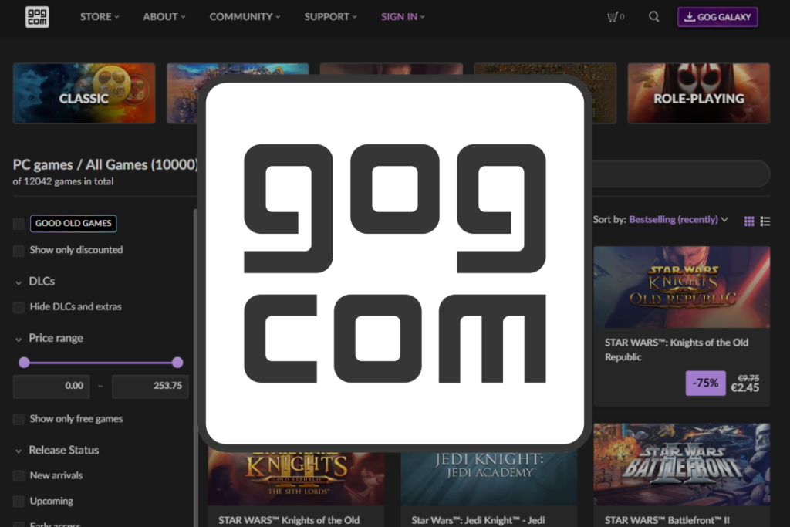Open Jedi Knight Jedi Academy cover art
Image resolution: width=790 pixels, height=527 pixels.
pos(488,478)
